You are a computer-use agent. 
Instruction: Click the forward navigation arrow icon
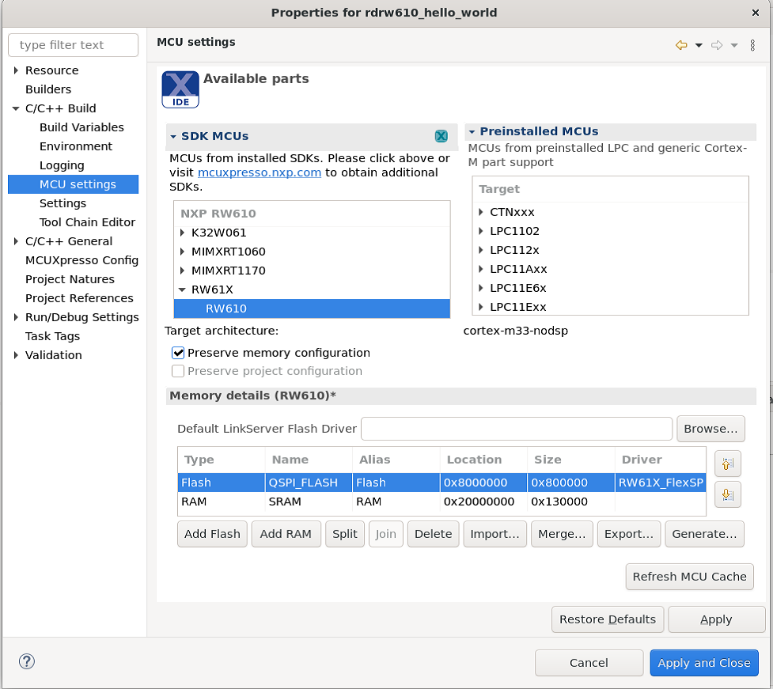coord(717,46)
